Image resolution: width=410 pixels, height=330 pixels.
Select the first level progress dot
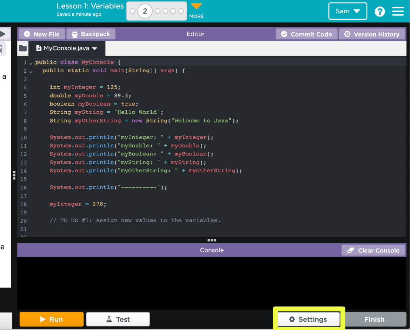click(x=132, y=11)
